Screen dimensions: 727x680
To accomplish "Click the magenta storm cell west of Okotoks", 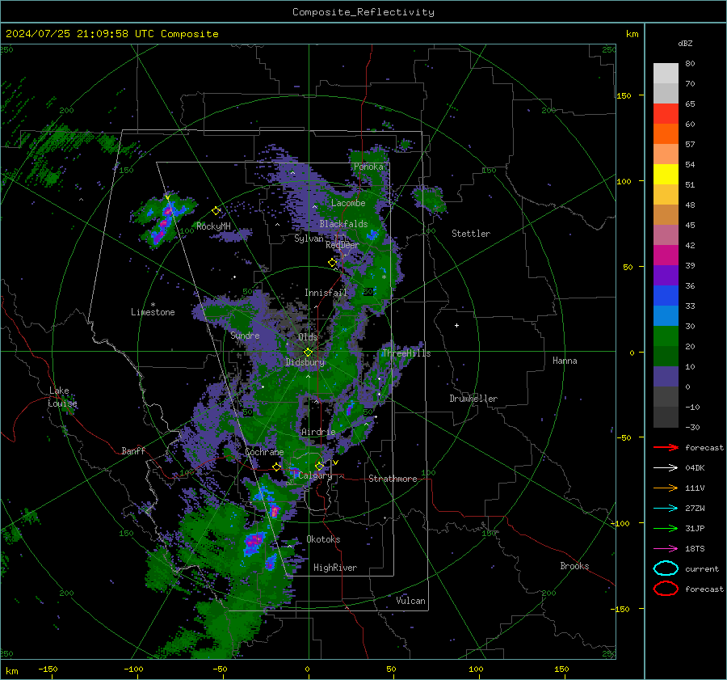I will [254, 540].
